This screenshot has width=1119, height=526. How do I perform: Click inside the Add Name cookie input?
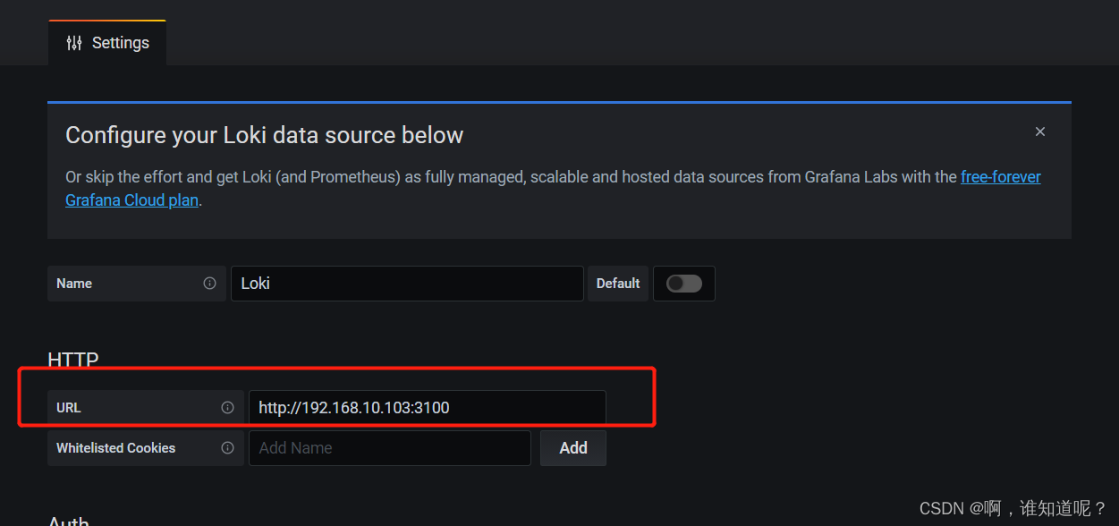[x=389, y=447]
